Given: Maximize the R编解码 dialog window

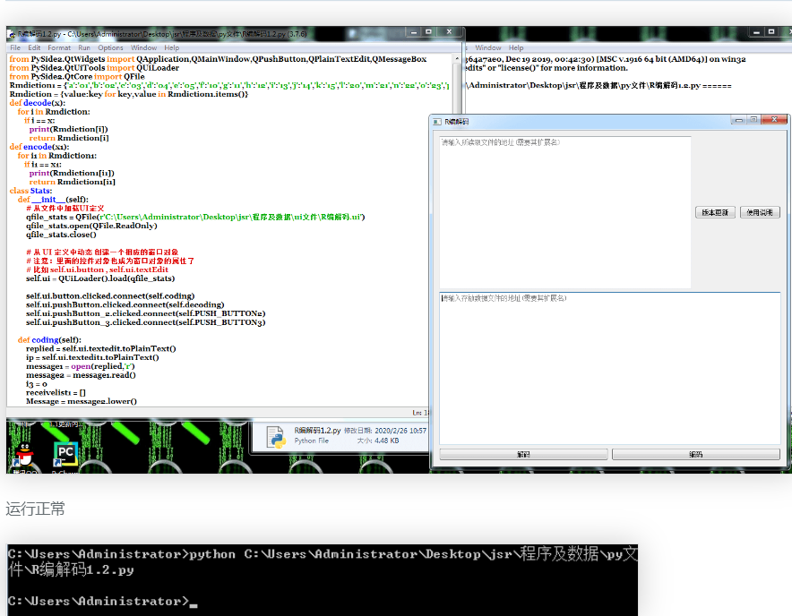Looking at the screenshot, I should coord(753,120).
